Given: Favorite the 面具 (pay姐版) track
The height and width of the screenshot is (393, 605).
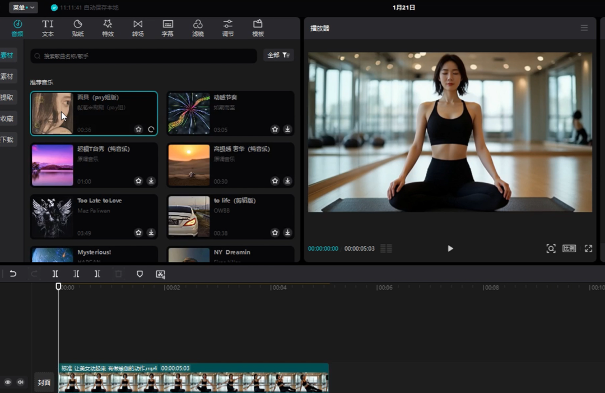Looking at the screenshot, I should pos(138,130).
